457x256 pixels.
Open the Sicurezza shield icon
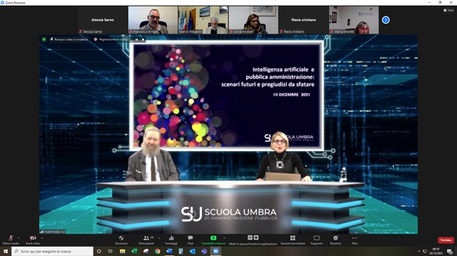[122, 240]
